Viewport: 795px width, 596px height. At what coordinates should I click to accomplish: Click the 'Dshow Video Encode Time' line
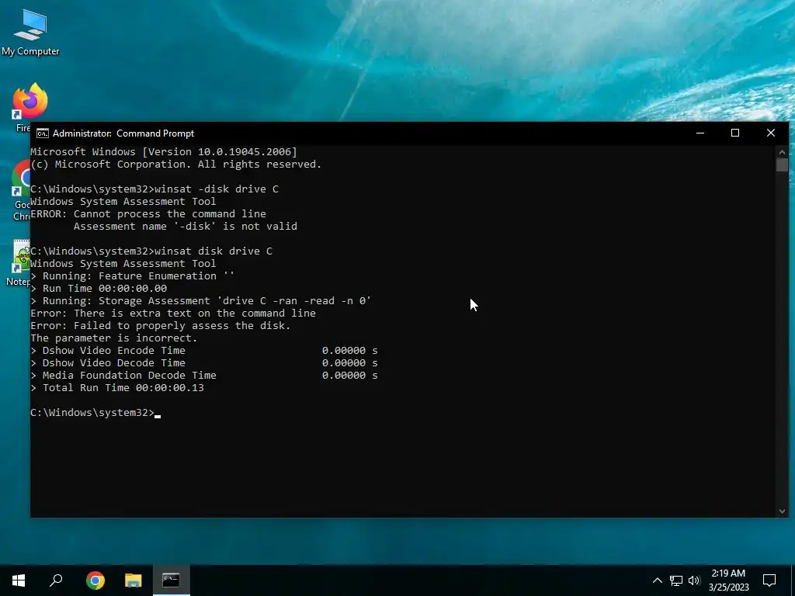click(204, 351)
